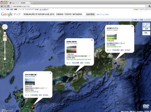Reload the page with refresh icon
The image size is (151, 112).
point(8,6)
